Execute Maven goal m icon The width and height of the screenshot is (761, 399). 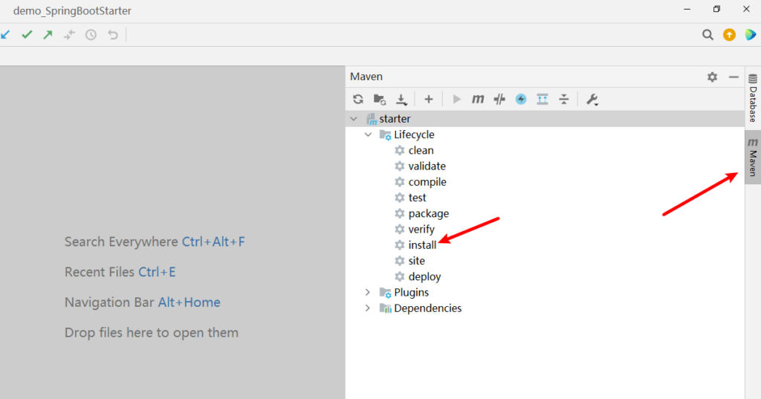pyautogui.click(x=478, y=99)
